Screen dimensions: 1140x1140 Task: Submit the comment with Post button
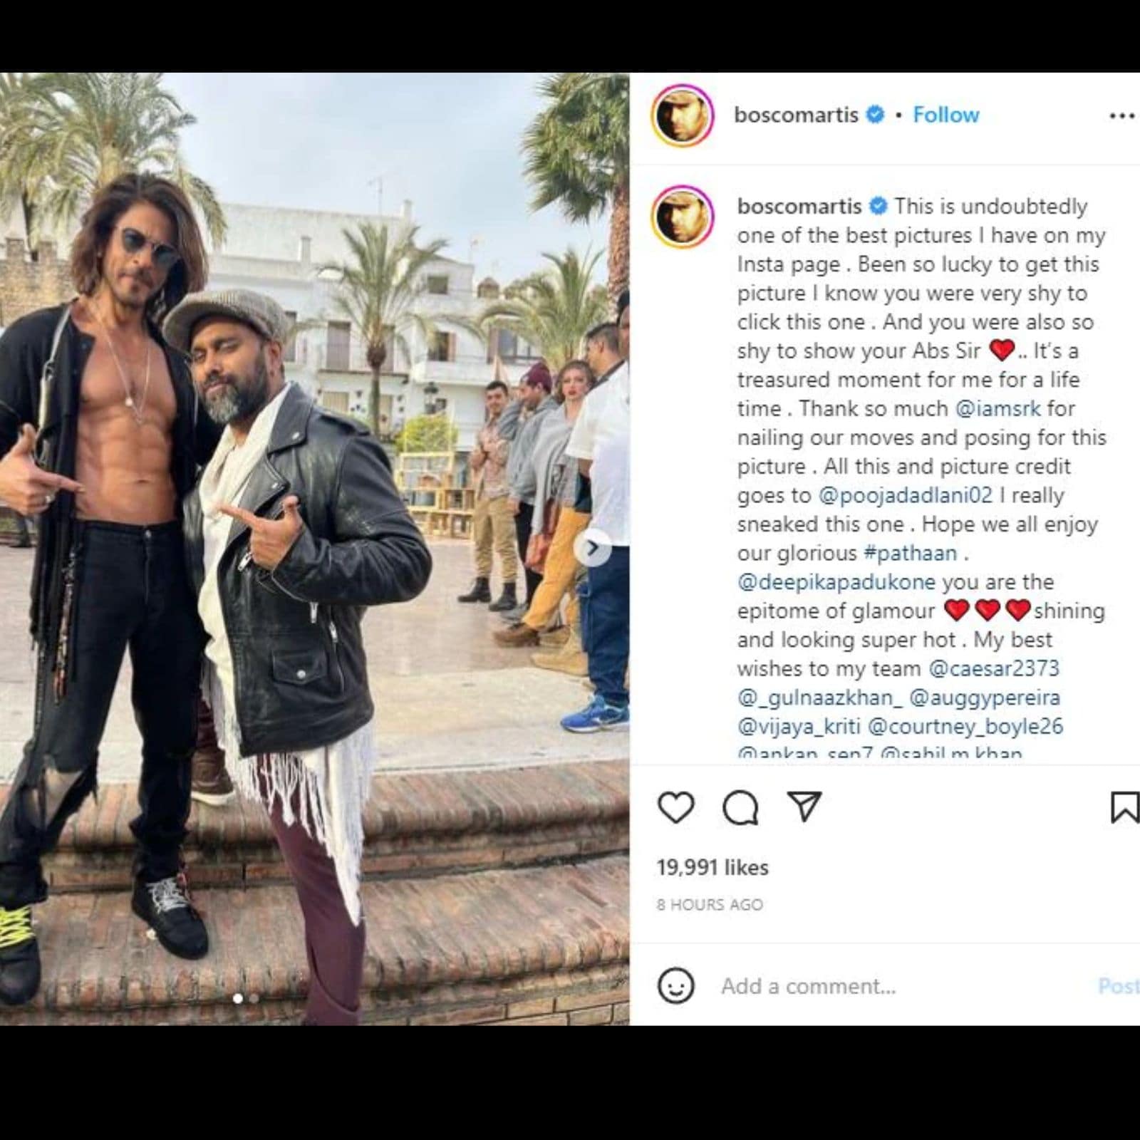pos(1119,986)
